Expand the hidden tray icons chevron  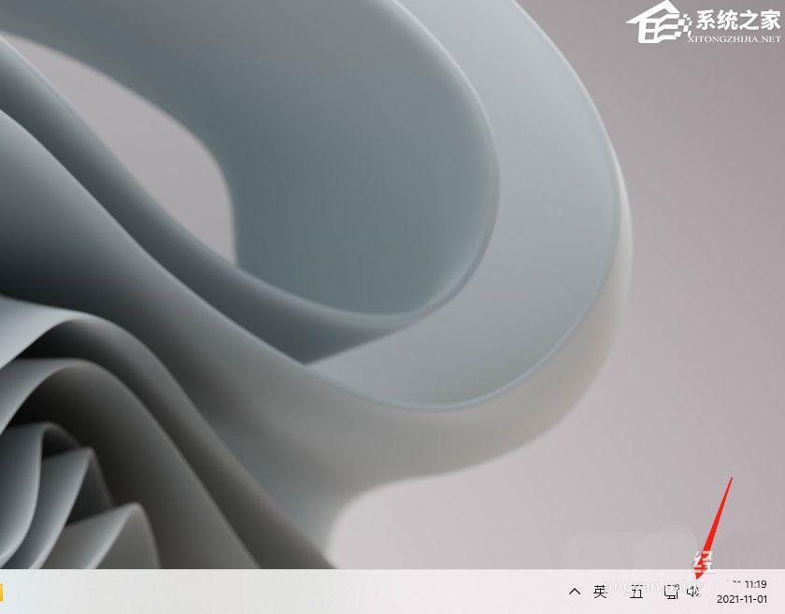coord(575,592)
